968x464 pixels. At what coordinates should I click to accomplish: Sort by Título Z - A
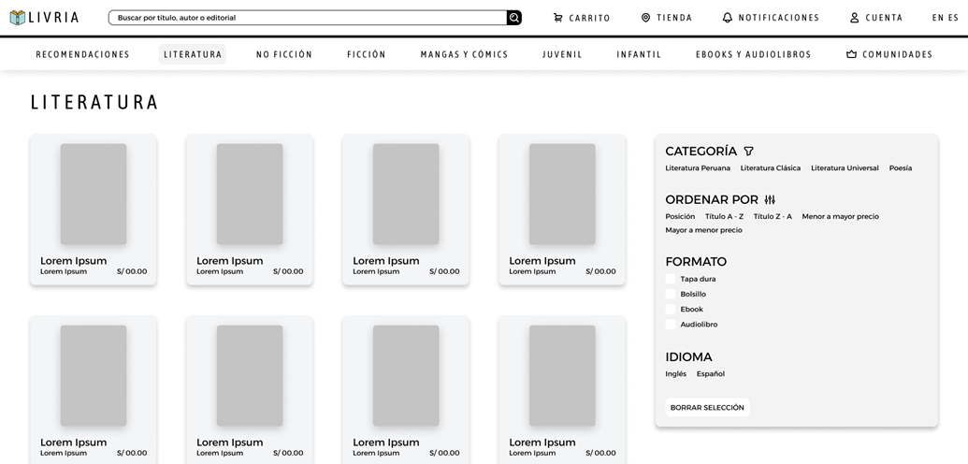pyautogui.click(x=773, y=216)
